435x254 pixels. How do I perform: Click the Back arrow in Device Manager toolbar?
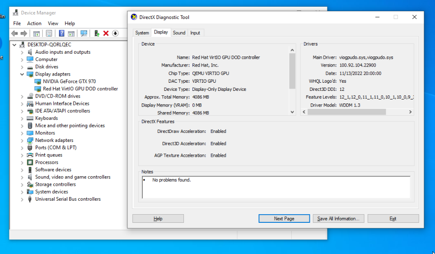pos(14,33)
